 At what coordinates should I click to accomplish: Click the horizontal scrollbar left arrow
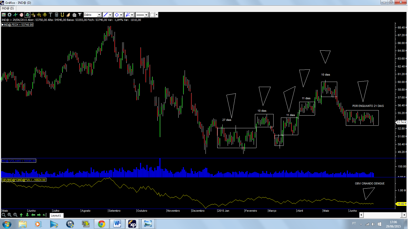point(361,215)
